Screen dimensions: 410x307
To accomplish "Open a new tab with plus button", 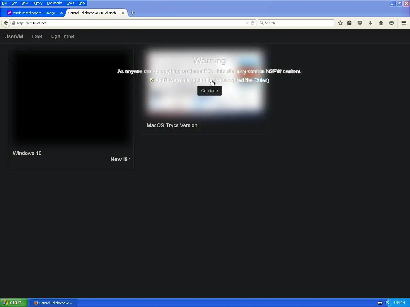I will point(133,13).
